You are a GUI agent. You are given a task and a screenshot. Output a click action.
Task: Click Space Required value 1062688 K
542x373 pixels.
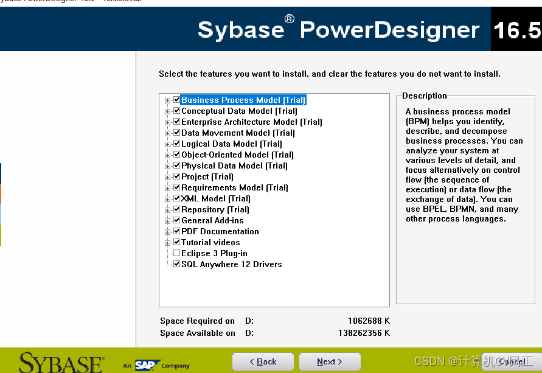[x=369, y=321]
